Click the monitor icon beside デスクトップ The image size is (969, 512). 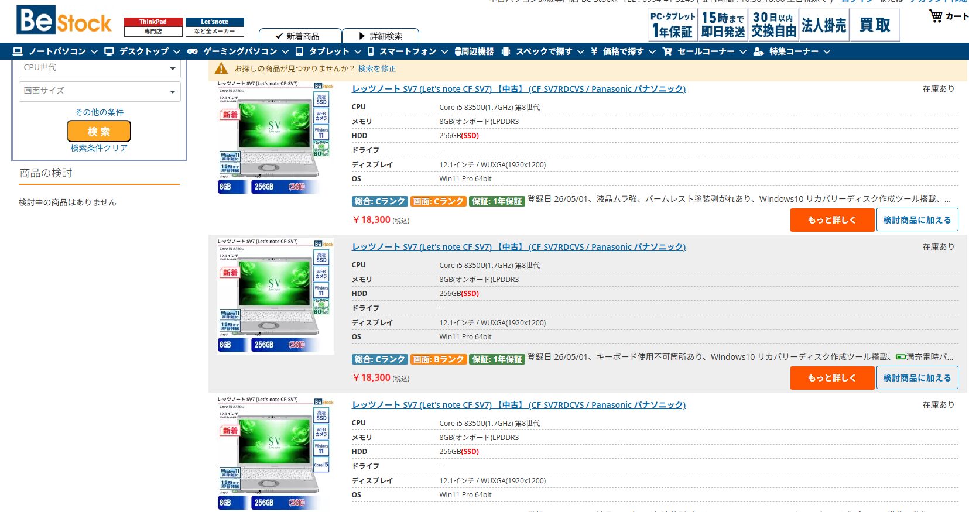[x=109, y=51]
